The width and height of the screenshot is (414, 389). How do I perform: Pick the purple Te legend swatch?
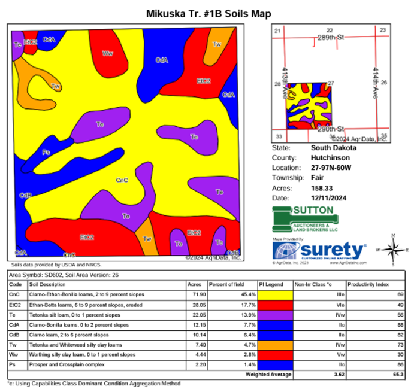tap(275, 315)
